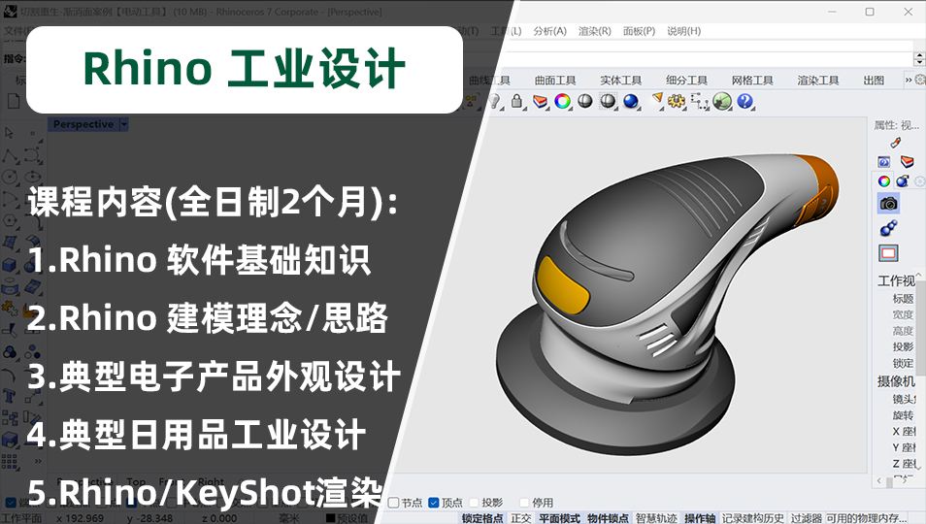Switch to the 曲面工具 toolbar tab
The width and height of the screenshot is (926, 524).
(x=555, y=80)
